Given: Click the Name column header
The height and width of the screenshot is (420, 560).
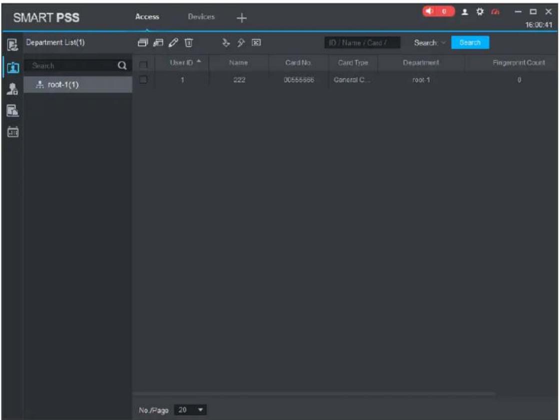Looking at the screenshot, I should (x=238, y=62).
